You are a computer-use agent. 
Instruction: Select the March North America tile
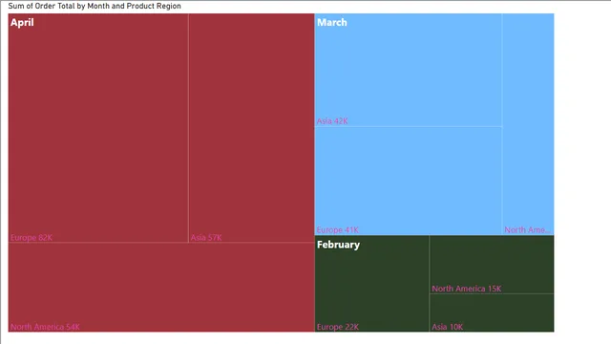[x=528, y=124]
